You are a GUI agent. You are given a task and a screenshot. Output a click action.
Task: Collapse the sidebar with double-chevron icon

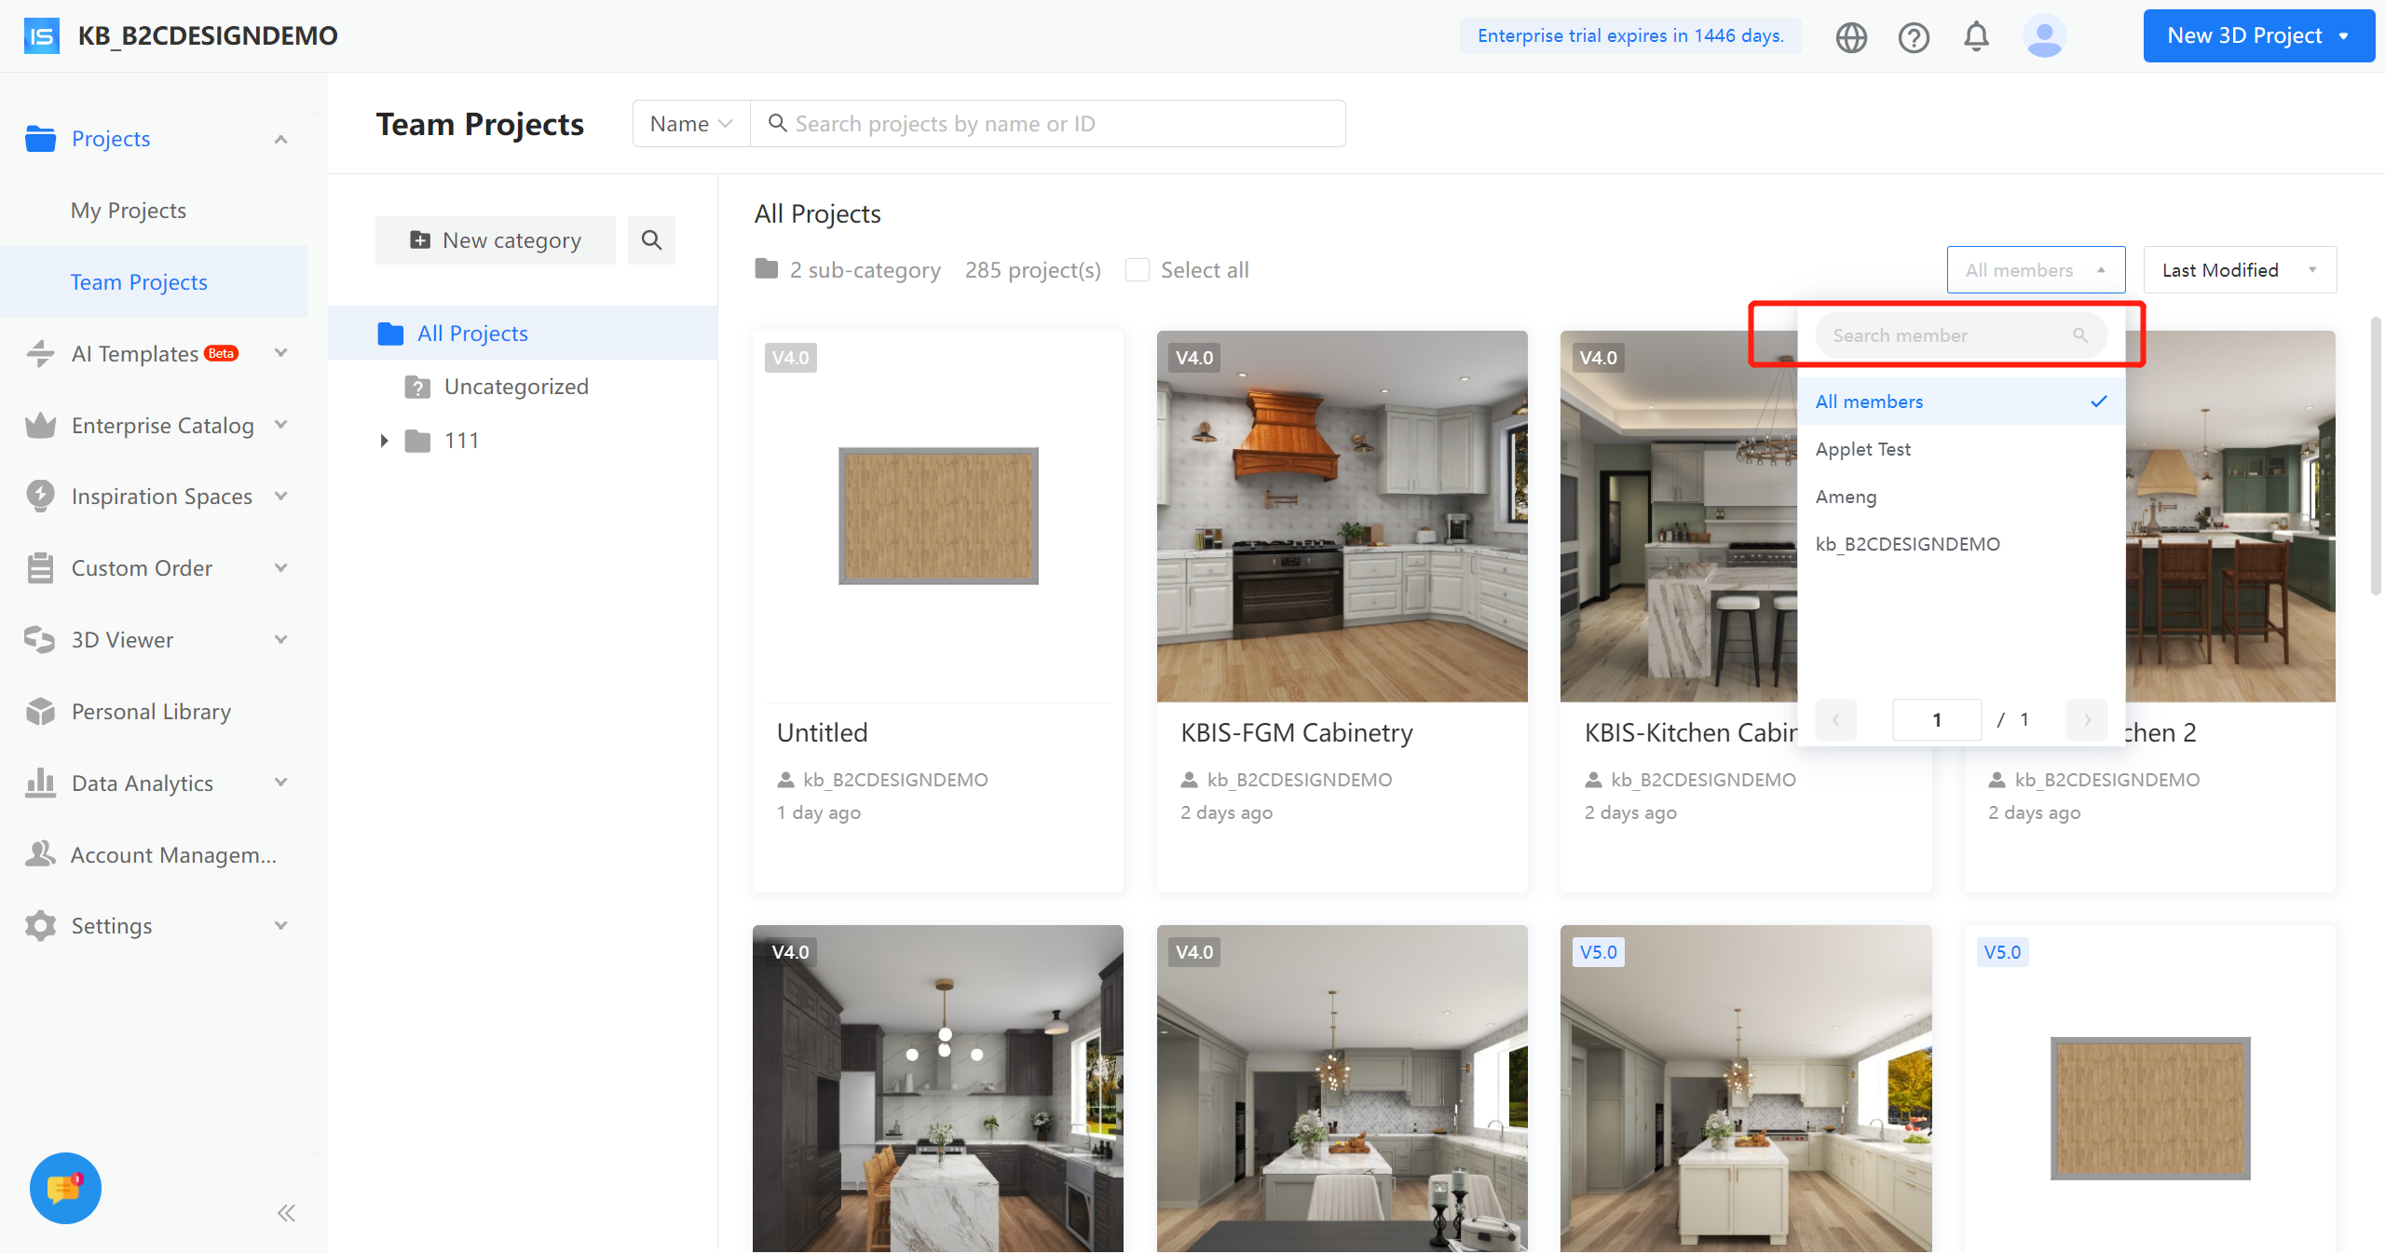coord(286,1213)
